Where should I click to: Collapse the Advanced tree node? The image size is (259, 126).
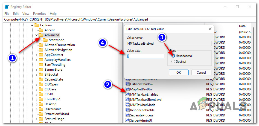[36, 35]
